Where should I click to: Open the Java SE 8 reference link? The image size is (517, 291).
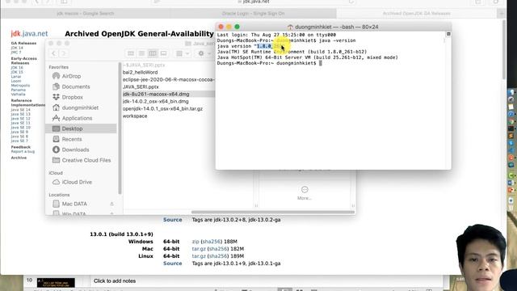click(19, 137)
